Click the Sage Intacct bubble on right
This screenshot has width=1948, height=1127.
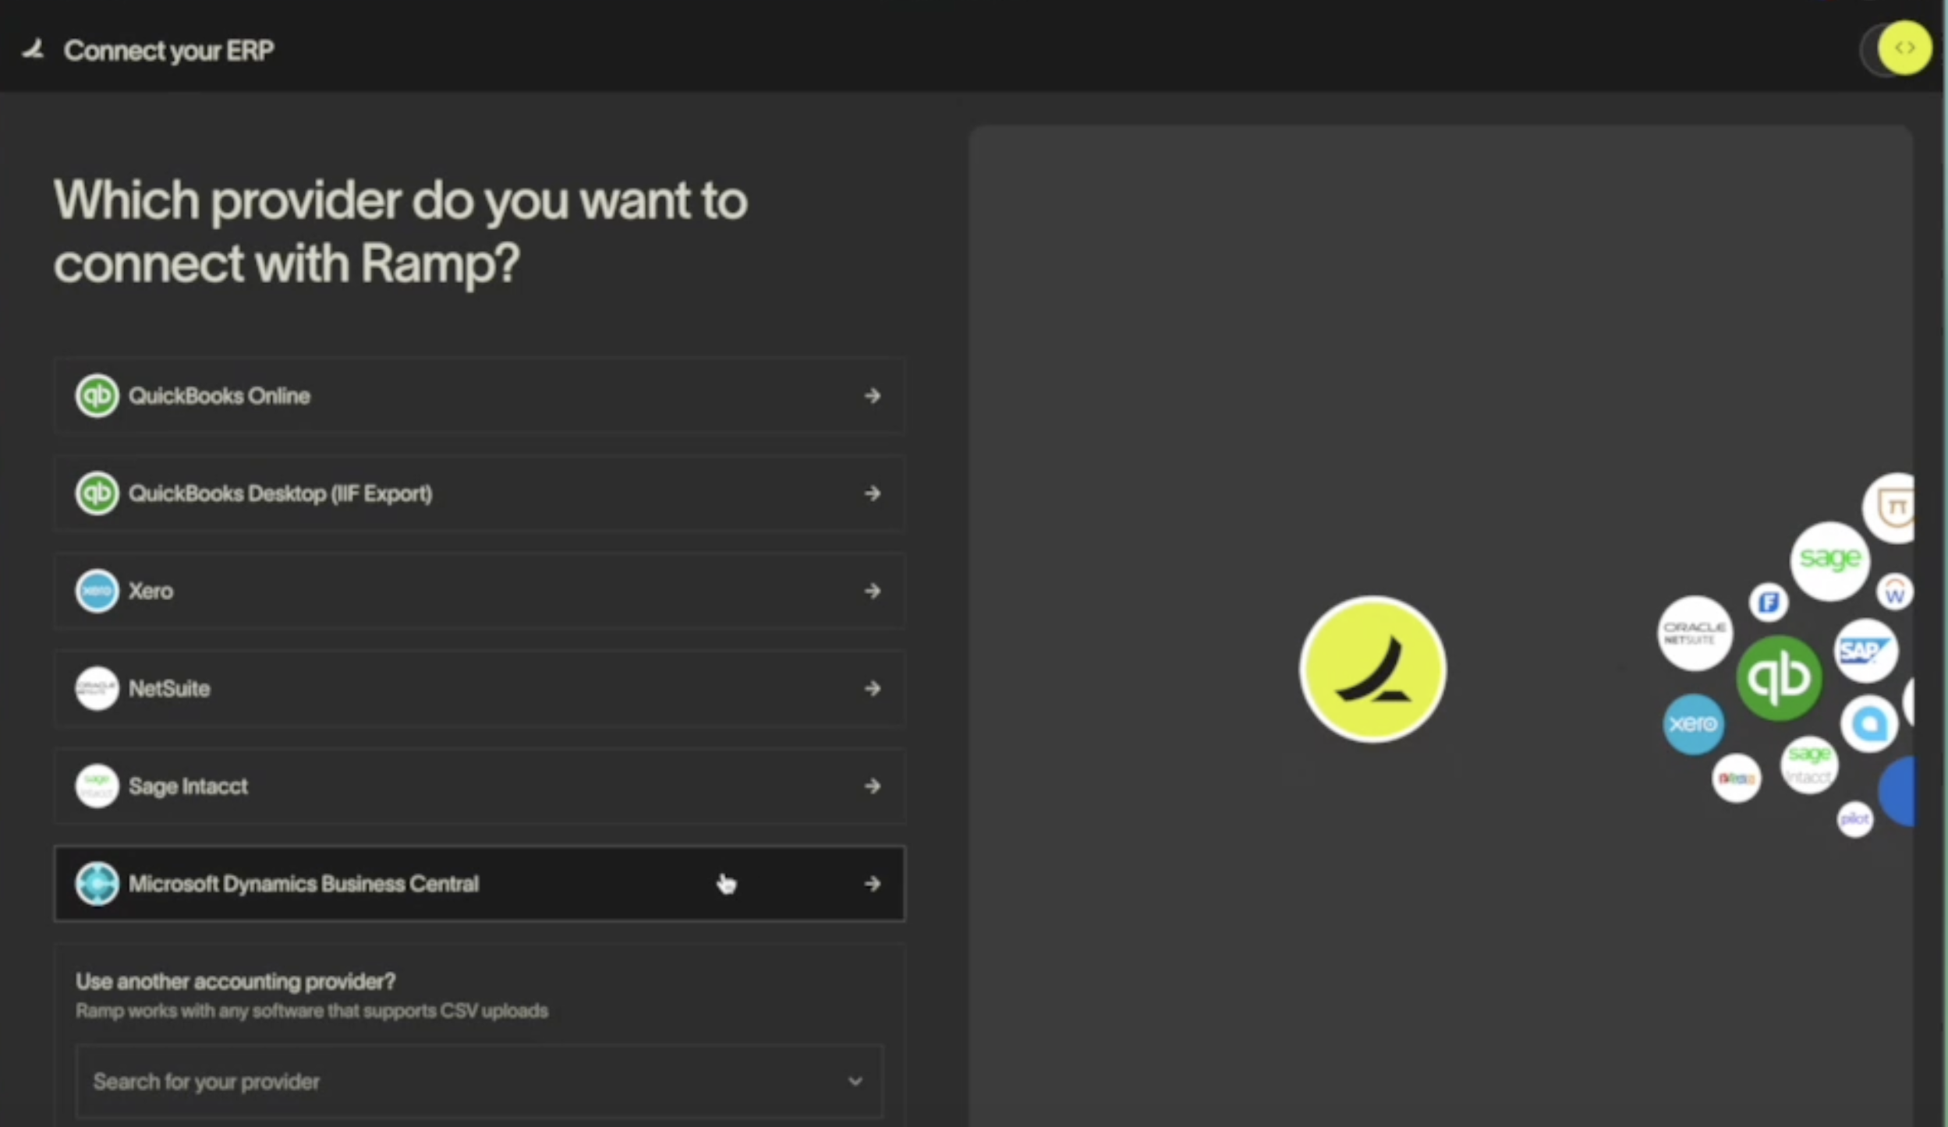(x=1809, y=765)
